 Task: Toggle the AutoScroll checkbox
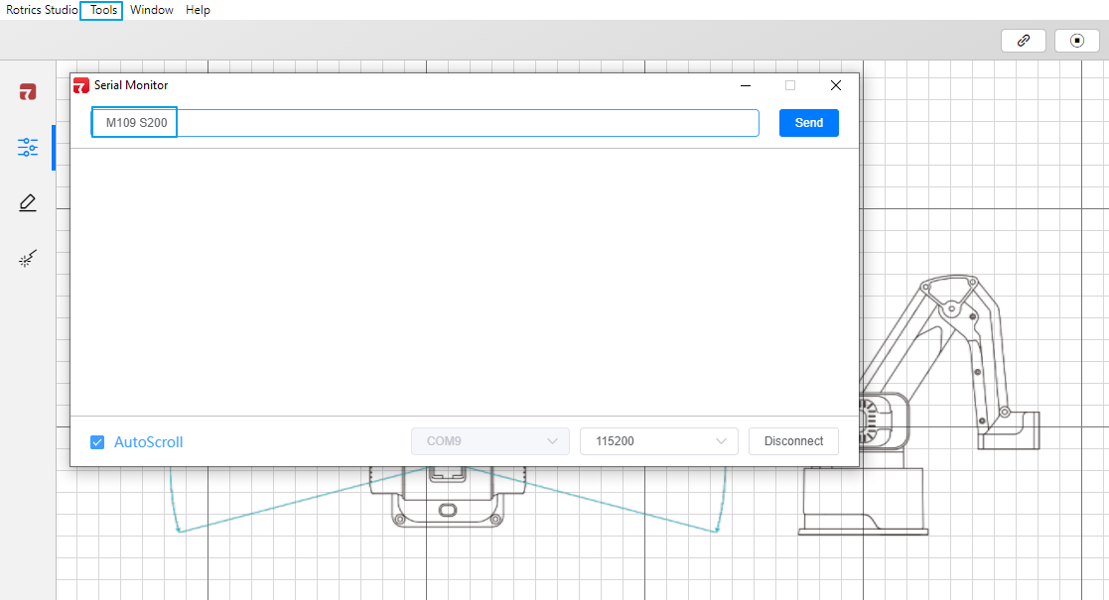click(x=97, y=442)
